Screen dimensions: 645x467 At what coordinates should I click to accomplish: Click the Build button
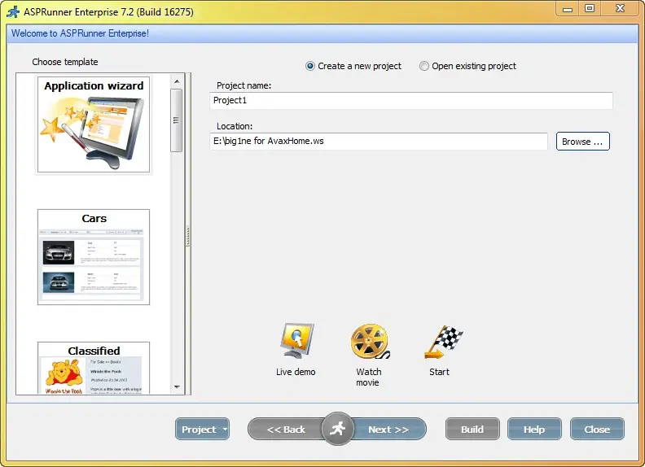(472, 430)
